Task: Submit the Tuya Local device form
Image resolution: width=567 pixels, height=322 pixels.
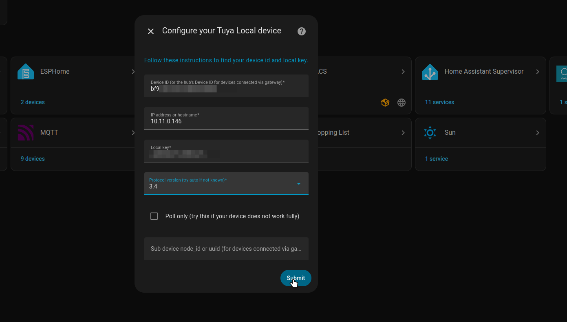Action: [x=296, y=278]
